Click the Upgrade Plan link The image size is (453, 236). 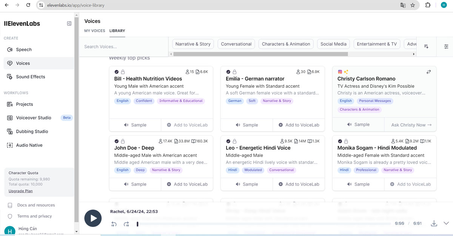click(x=21, y=191)
